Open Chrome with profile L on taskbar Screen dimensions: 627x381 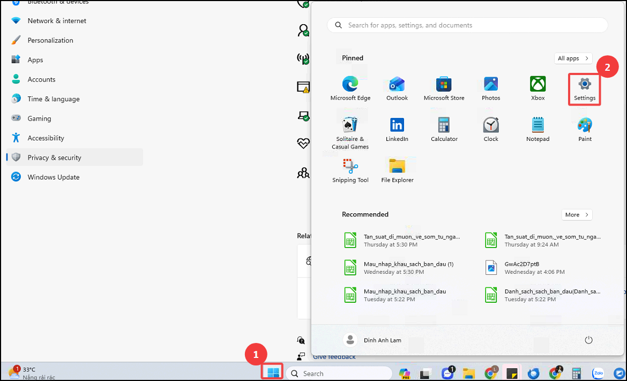click(491, 373)
